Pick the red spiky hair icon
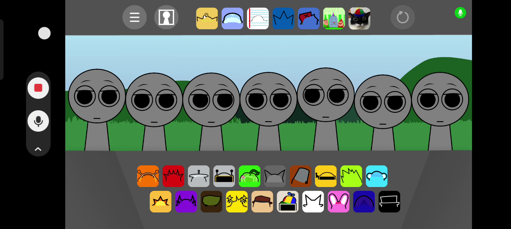This screenshot has width=511, height=229. (x=173, y=176)
